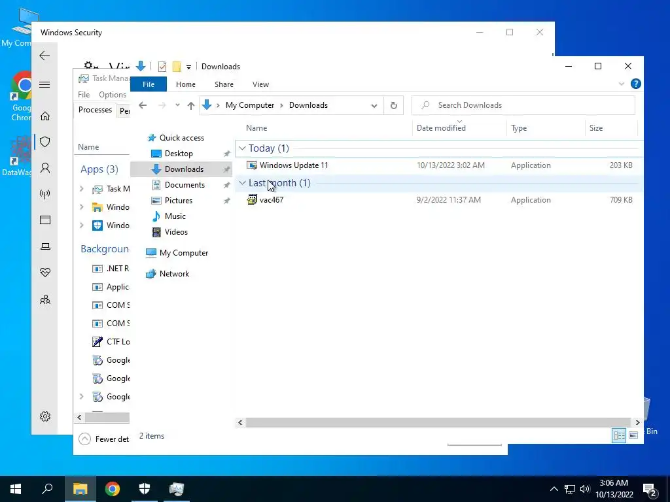This screenshot has height=502, width=670.
Task: Click the Search Downloads field
Action: 523,105
